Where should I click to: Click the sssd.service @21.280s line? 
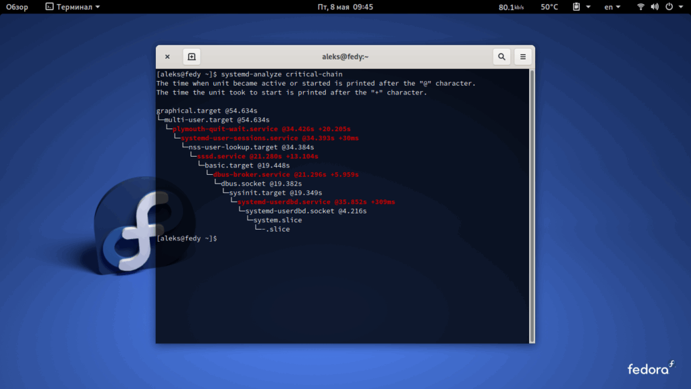pyautogui.click(x=257, y=156)
